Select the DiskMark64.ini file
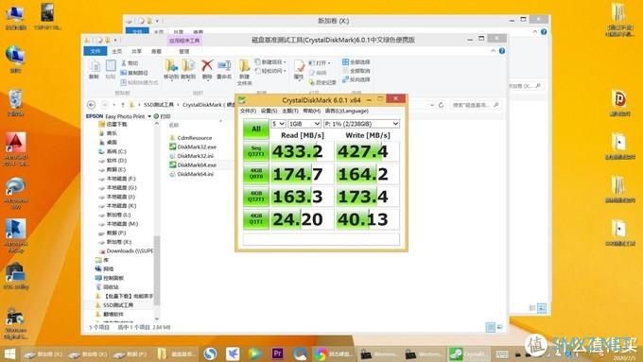643x362 pixels. pyautogui.click(x=192, y=174)
